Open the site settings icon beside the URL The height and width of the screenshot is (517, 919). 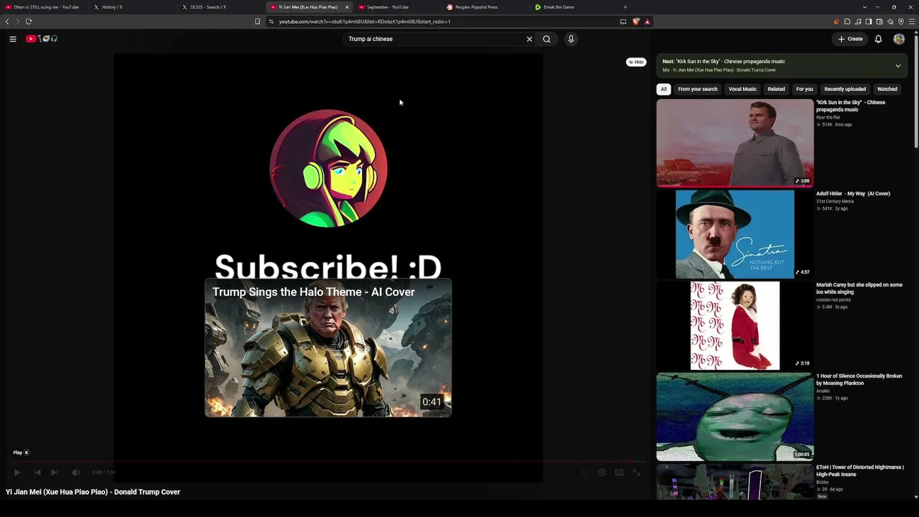pos(271,22)
